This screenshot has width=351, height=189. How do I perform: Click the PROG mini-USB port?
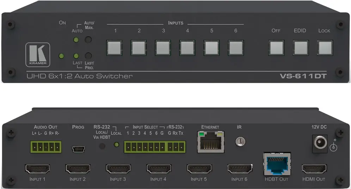78,149
